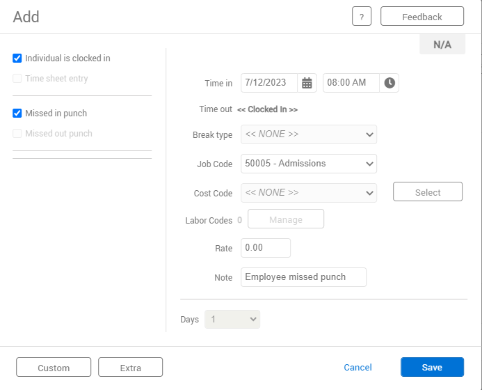
Task: Open the Custom fields button
Action: [54, 368]
